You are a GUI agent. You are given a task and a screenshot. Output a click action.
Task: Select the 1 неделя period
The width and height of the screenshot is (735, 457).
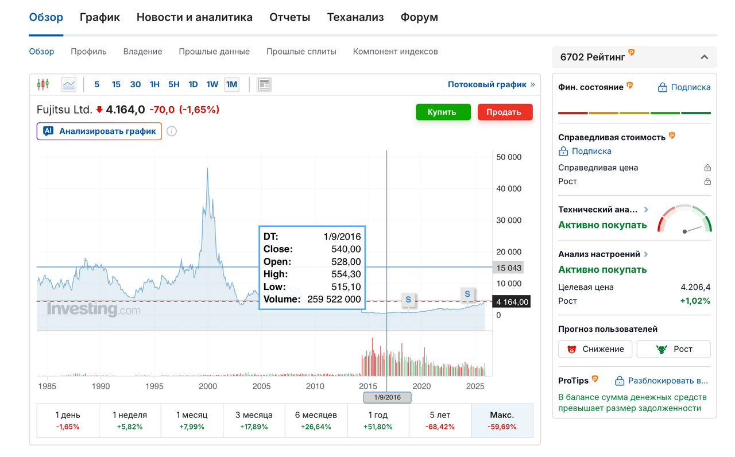130,420
